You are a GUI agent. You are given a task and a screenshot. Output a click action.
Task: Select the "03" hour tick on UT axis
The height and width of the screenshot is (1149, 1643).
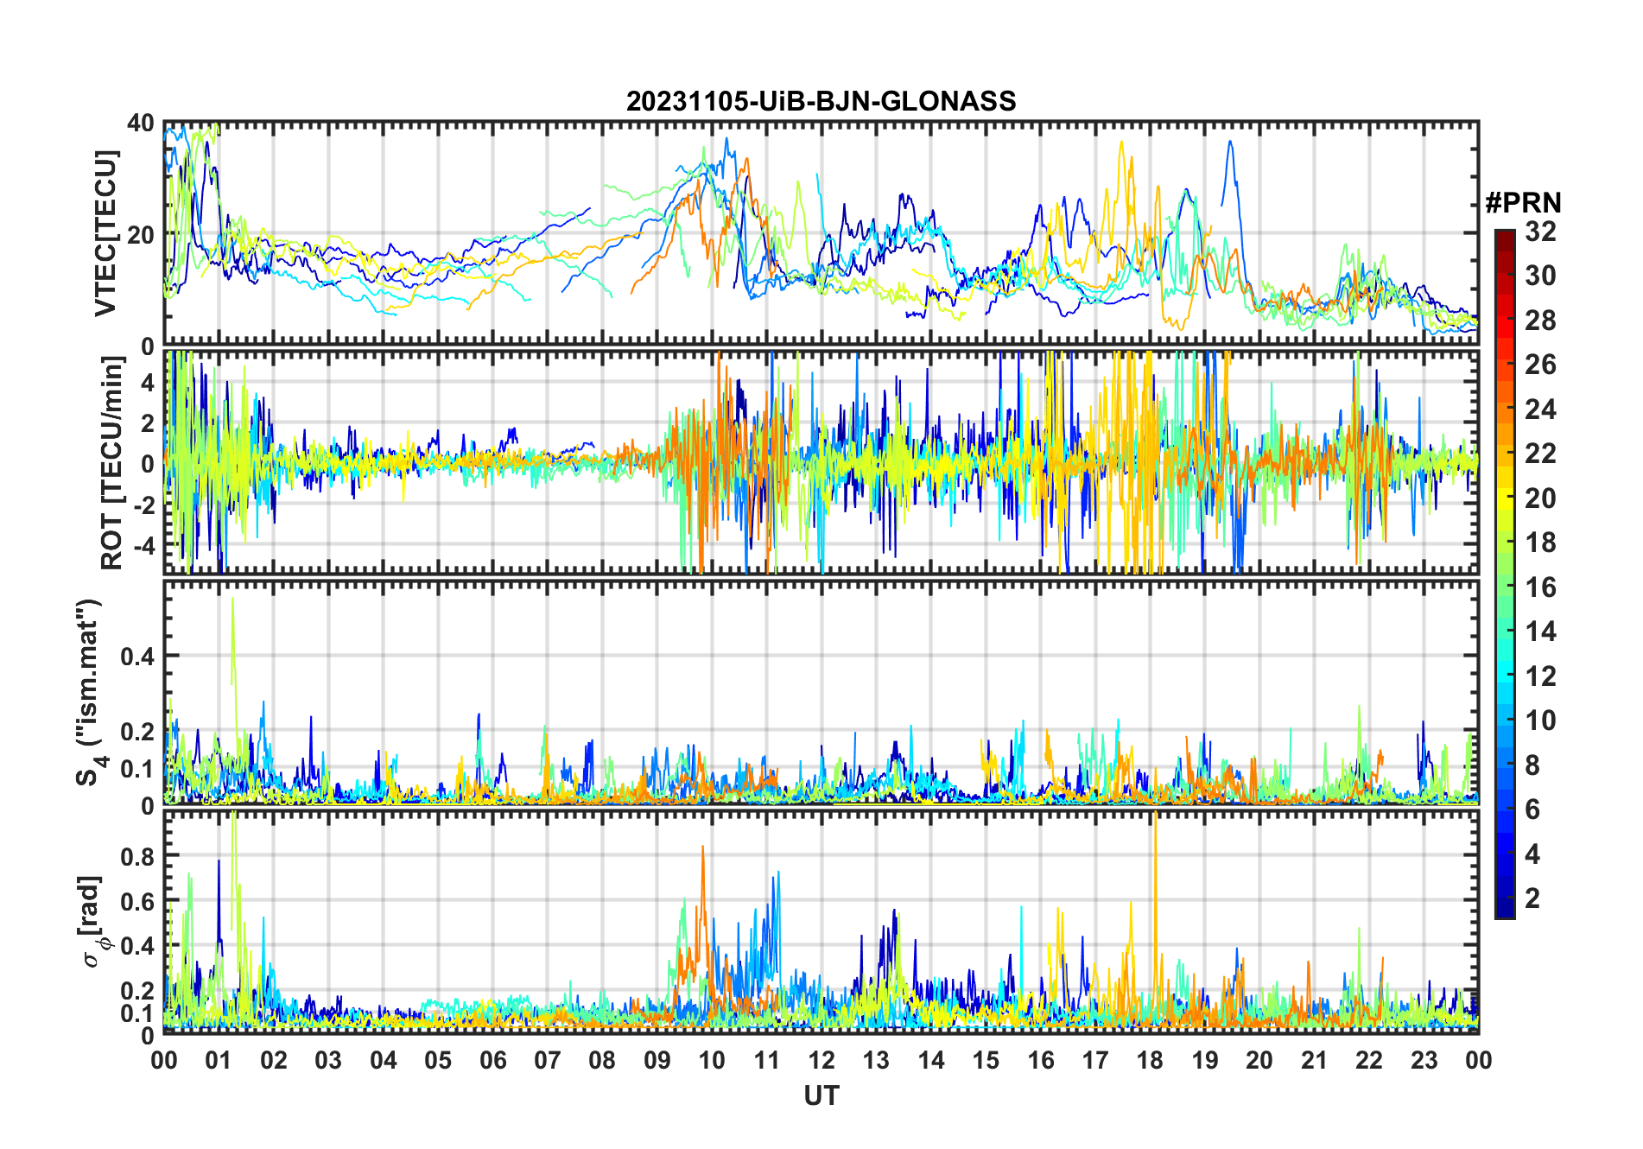328,1060
